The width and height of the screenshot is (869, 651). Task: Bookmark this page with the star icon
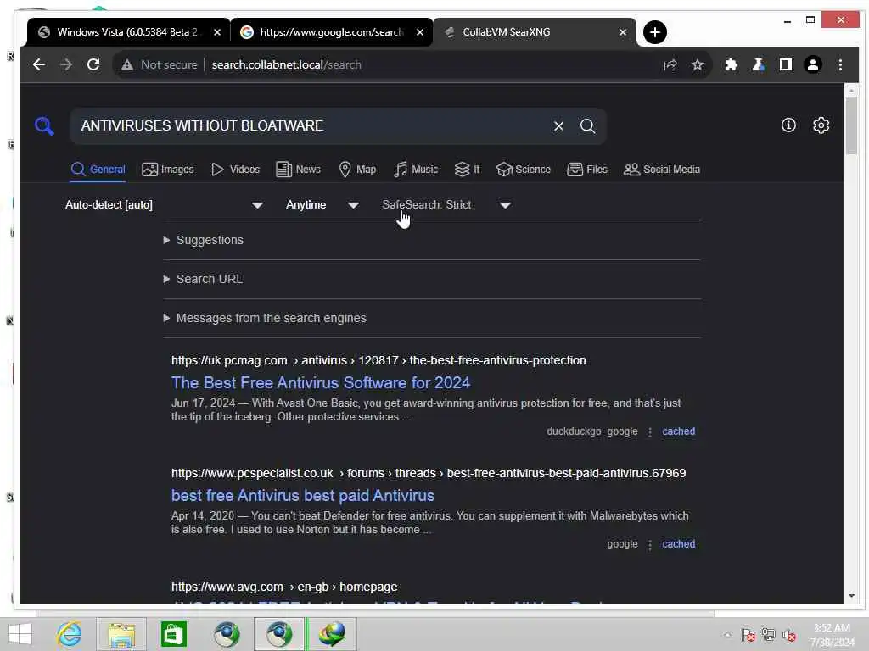click(x=698, y=64)
